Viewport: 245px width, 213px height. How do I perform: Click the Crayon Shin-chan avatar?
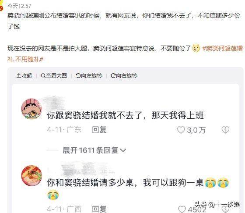pyautogui.click(x=32, y=109)
